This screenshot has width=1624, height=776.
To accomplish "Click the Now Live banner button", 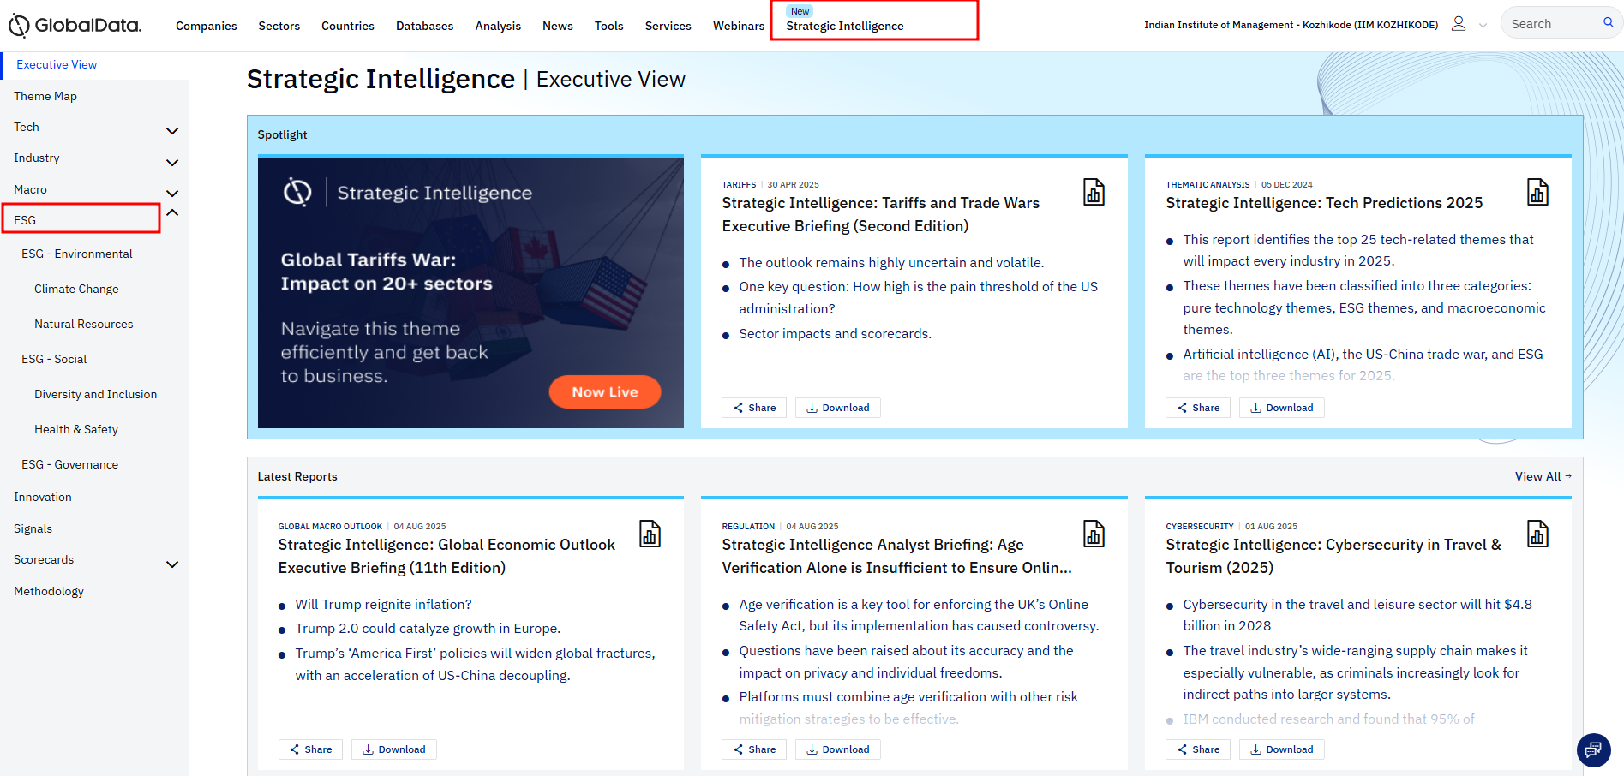I will [604, 391].
